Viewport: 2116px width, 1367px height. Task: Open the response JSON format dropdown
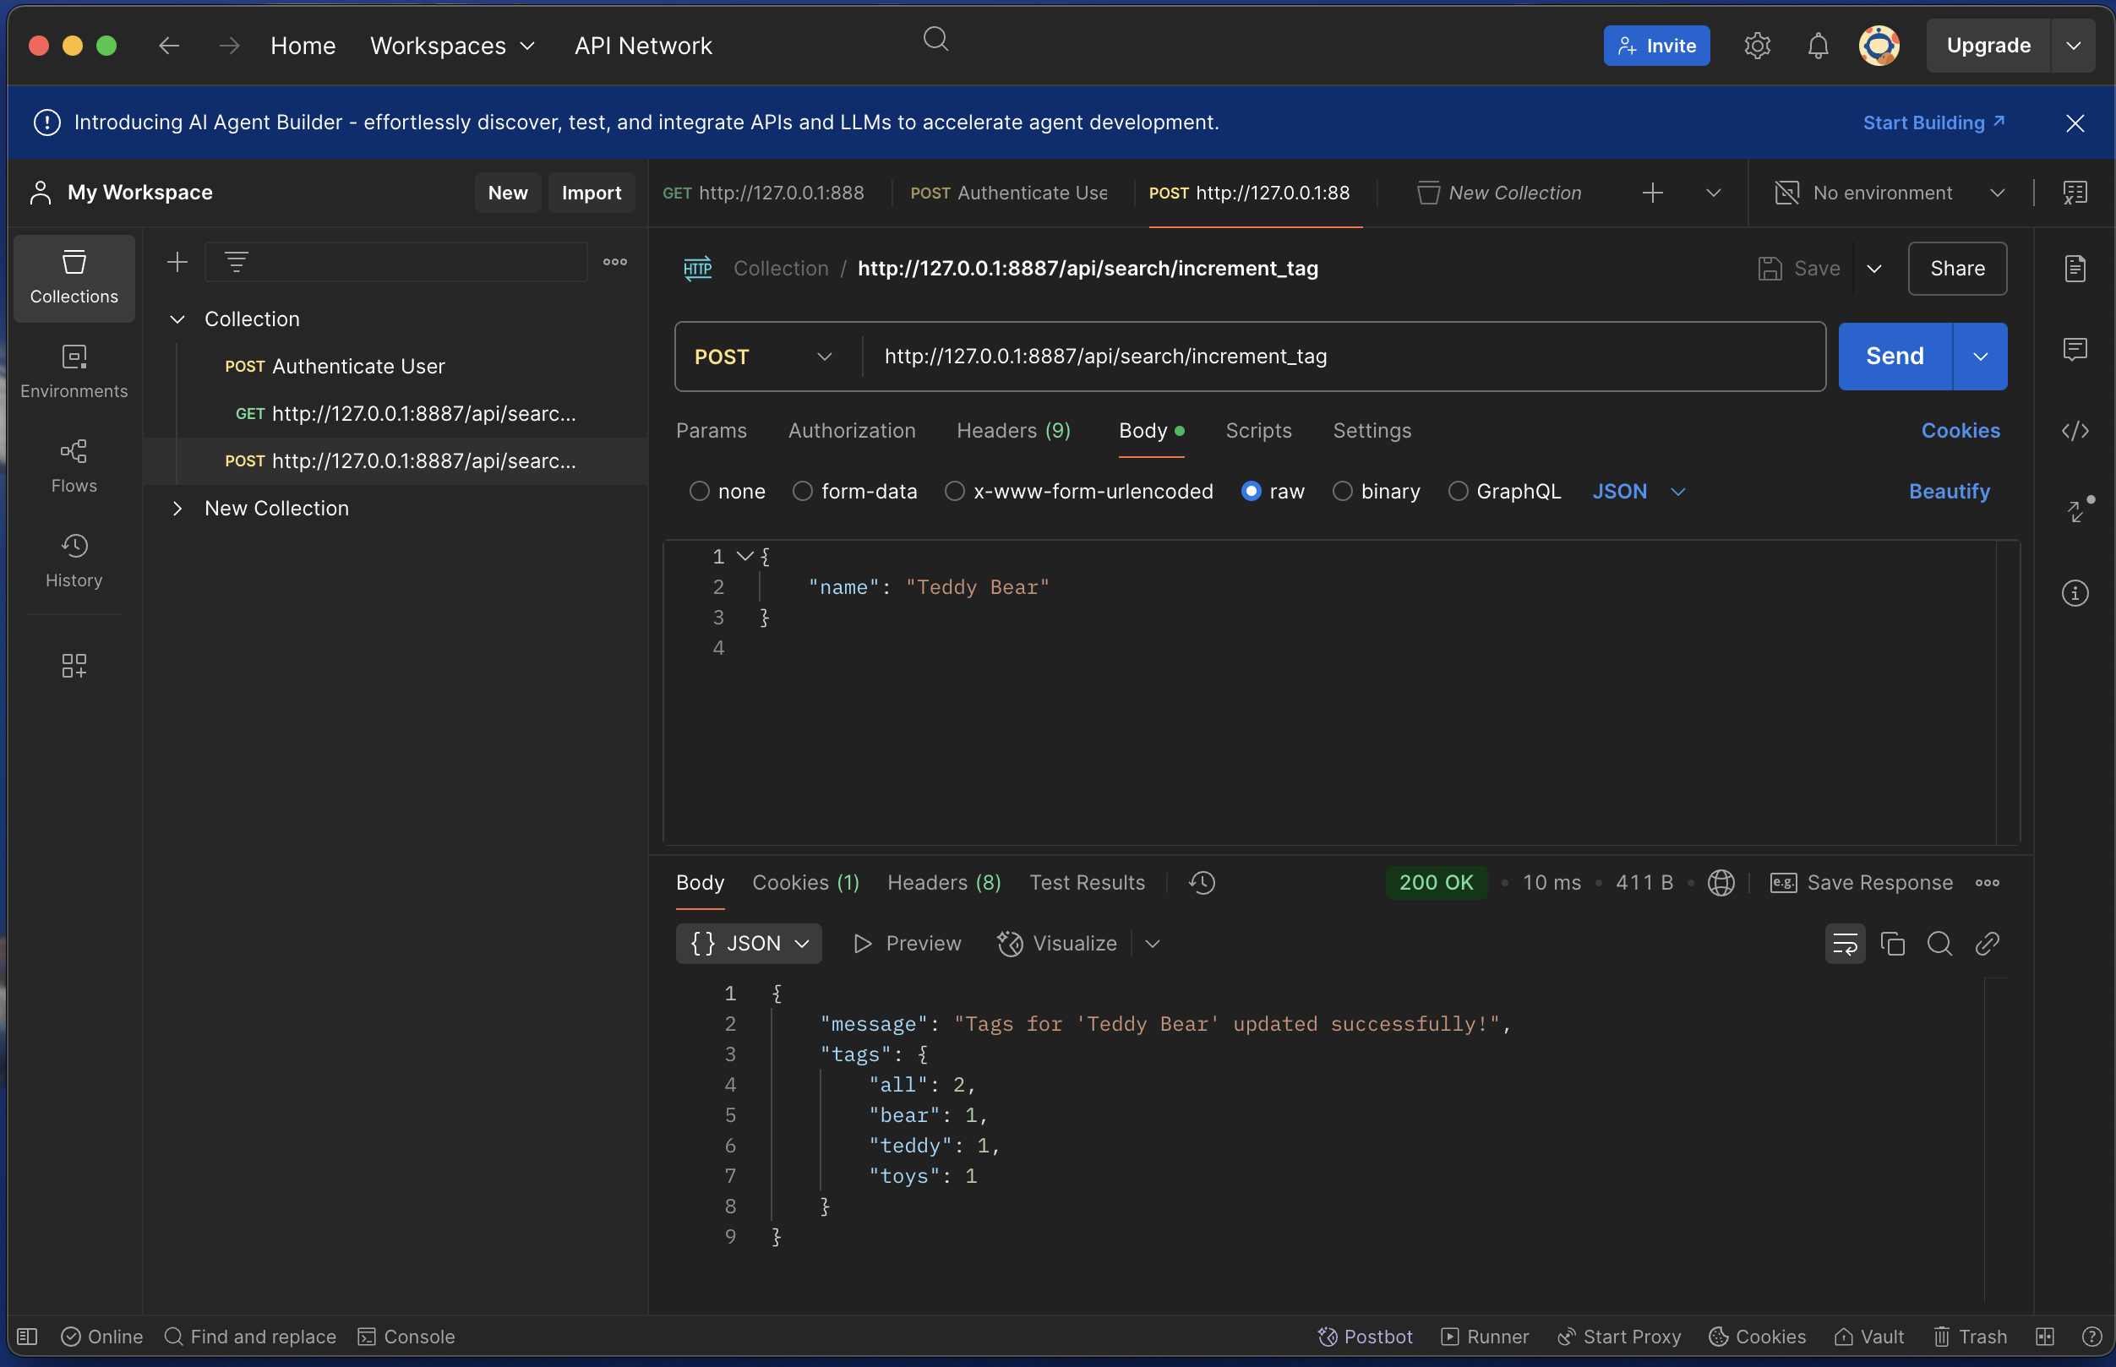[x=749, y=943]
